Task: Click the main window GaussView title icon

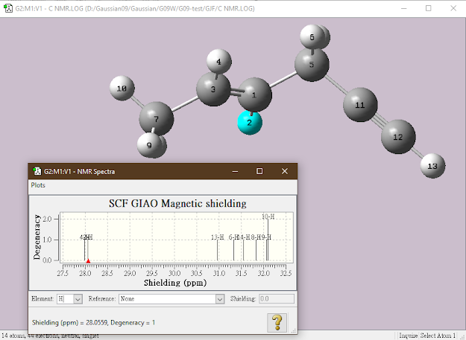Action: 8,8
